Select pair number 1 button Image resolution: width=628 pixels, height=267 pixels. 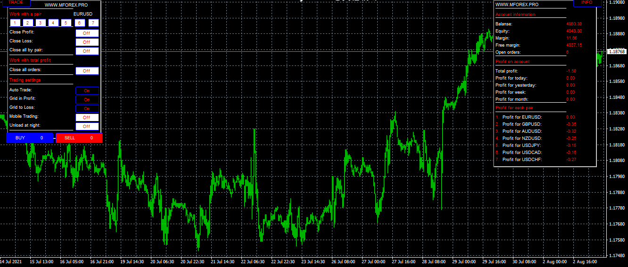[15, 23]
